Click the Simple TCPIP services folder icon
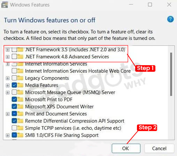 tap(20, 128)
